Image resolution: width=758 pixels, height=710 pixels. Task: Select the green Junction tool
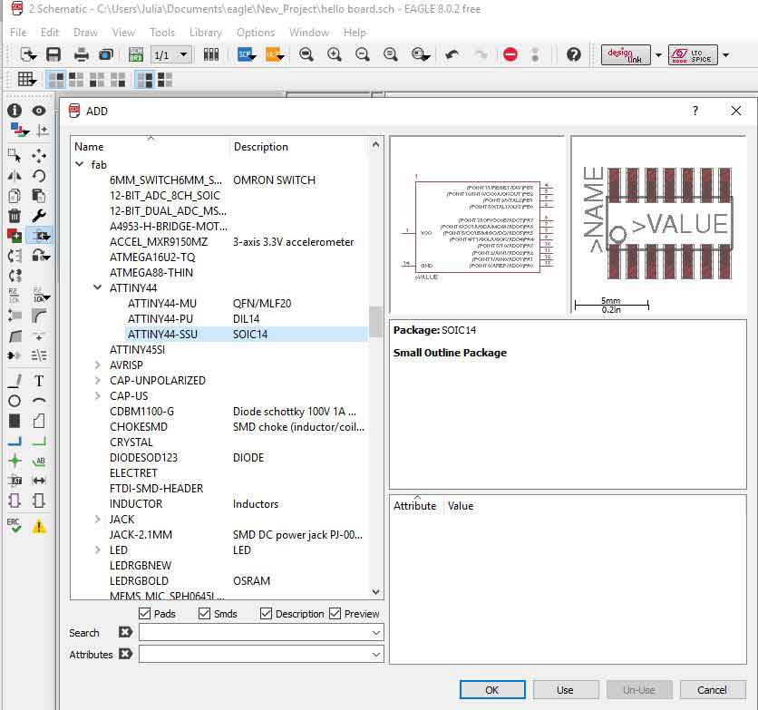(x=15, y=461)
